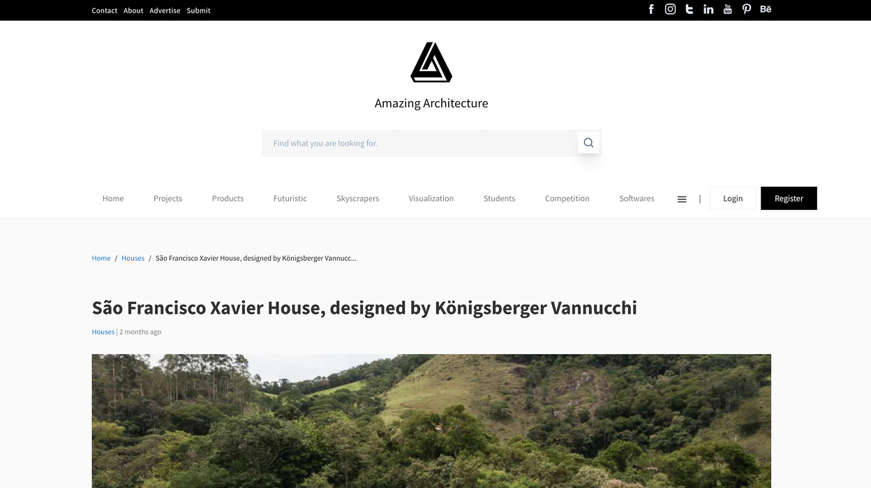Viewport: 871px width, 488px height.
Task: Open the Advertise link in top bar
Action: pos(165,10)
